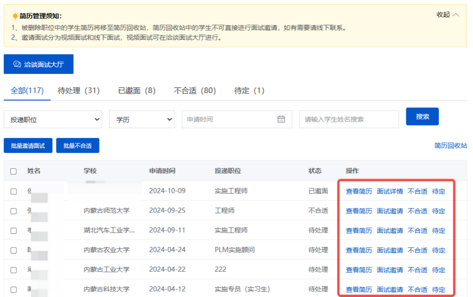Switch to the 待处理 (31) tab
Screen dimensions: 473x297
click(x=79, y=90)
